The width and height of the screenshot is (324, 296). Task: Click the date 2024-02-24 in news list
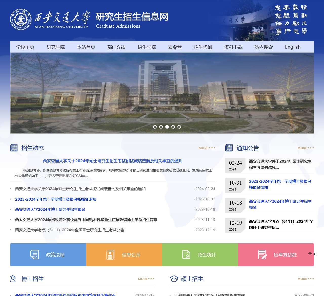click(x=205, y=189)
